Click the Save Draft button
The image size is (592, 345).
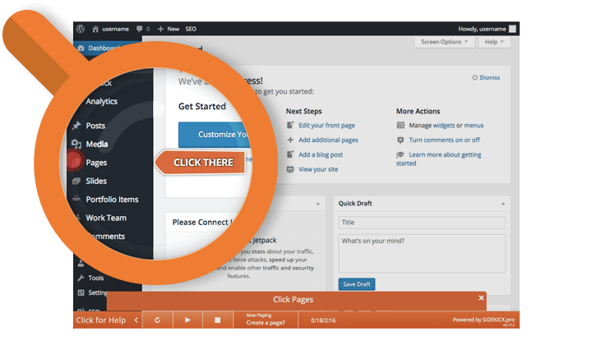pos(356,284)
